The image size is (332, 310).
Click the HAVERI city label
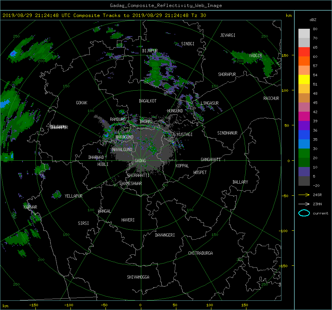coord(128,220)
